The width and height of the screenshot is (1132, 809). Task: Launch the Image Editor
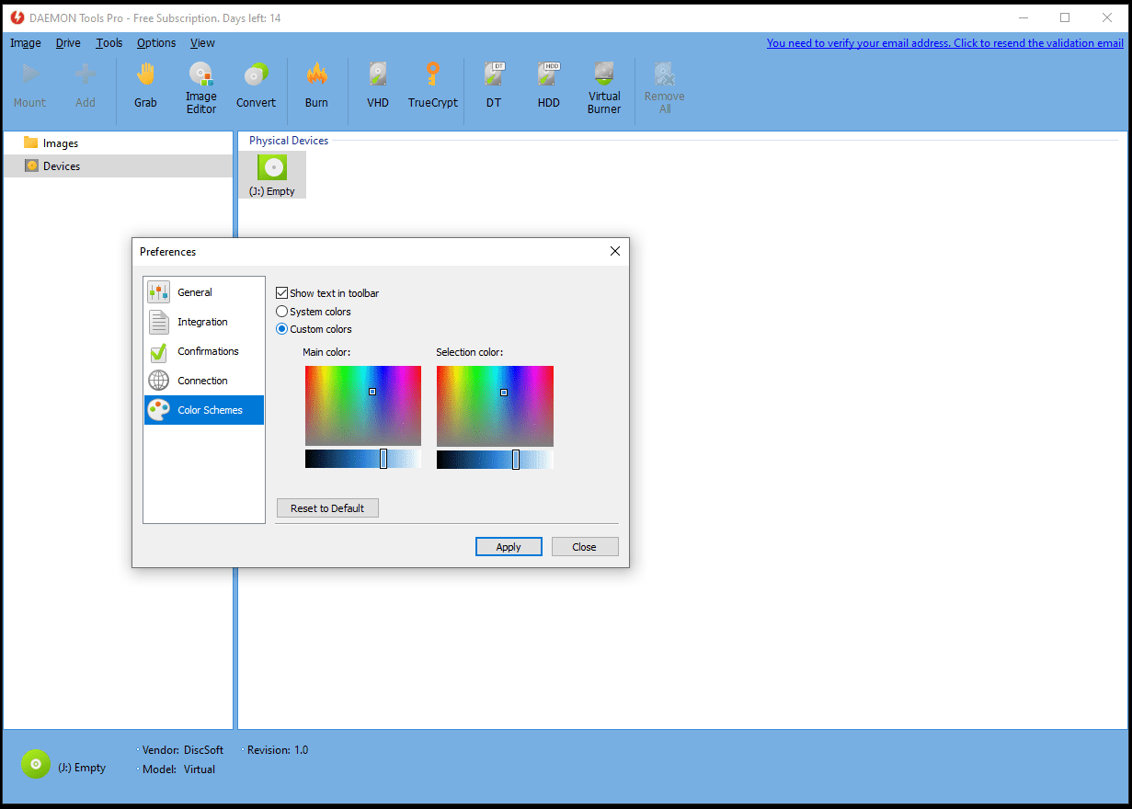pyautogui.click(x=201, y=88)
